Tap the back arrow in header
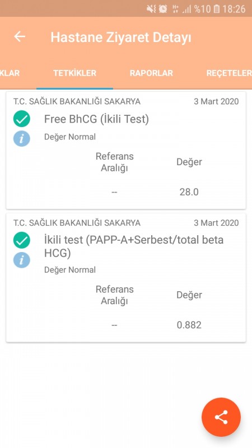This screenshot has width=252, height=448. 20,36
